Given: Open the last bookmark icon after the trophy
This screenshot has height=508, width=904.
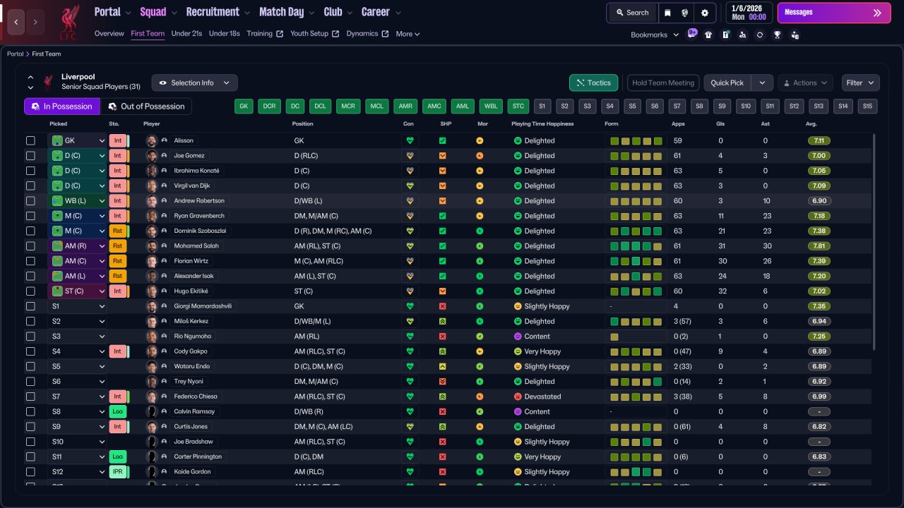Looking at the screenshot, I should (795, 35).
